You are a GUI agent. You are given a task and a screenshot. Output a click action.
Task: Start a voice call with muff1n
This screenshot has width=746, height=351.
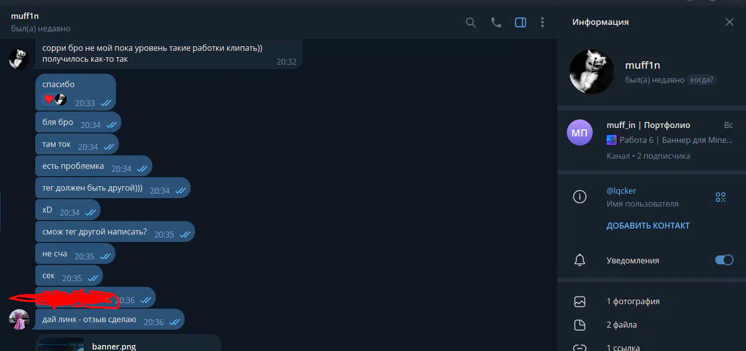[x=496, y=22]
